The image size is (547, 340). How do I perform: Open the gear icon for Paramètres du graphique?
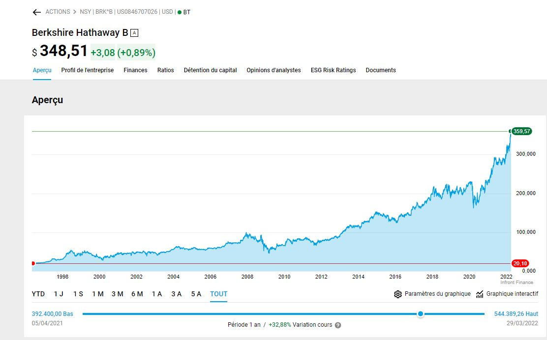pos(397,294)
